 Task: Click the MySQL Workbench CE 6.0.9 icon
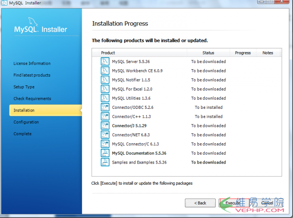coord(105,70)
